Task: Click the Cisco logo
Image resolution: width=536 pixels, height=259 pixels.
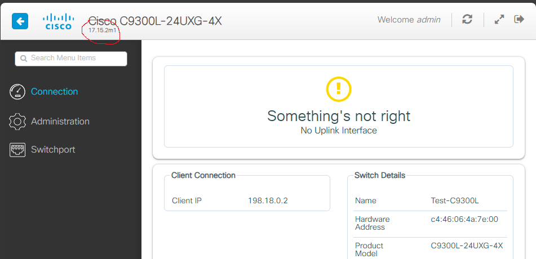Action: pyautogui.click(x=59, y=21)
